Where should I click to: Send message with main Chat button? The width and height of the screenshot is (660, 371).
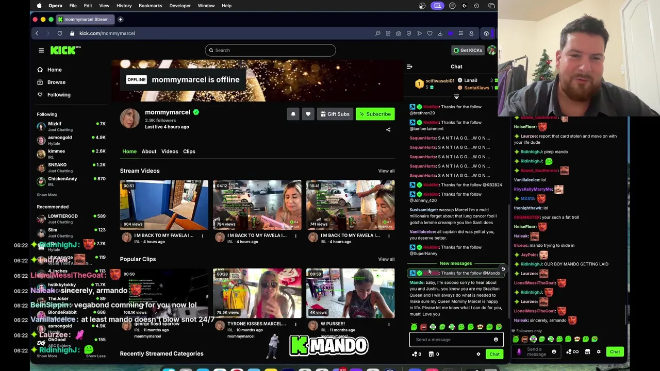(x=494, y=354)
